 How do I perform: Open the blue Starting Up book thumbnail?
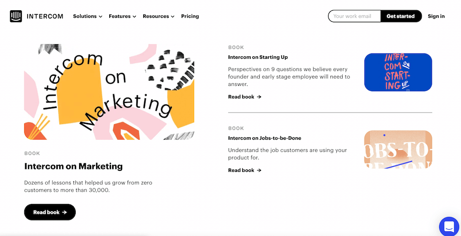coord(398,72)
